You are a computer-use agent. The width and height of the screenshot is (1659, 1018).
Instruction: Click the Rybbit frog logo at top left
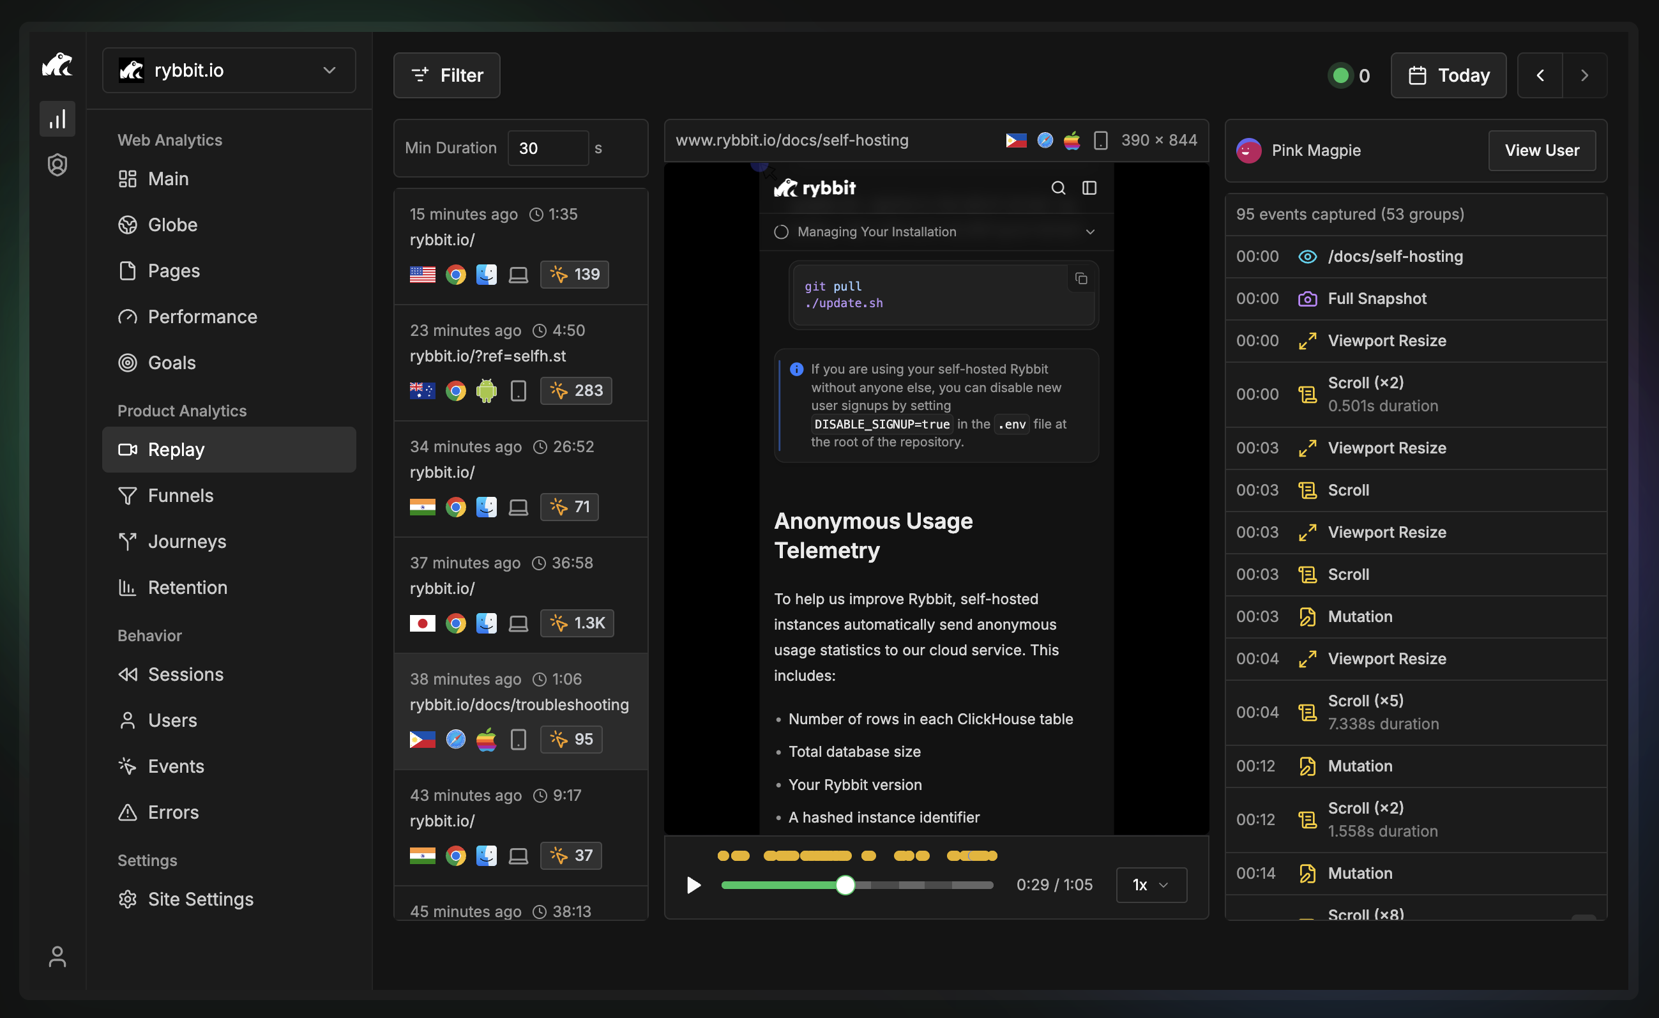(57, 65)
